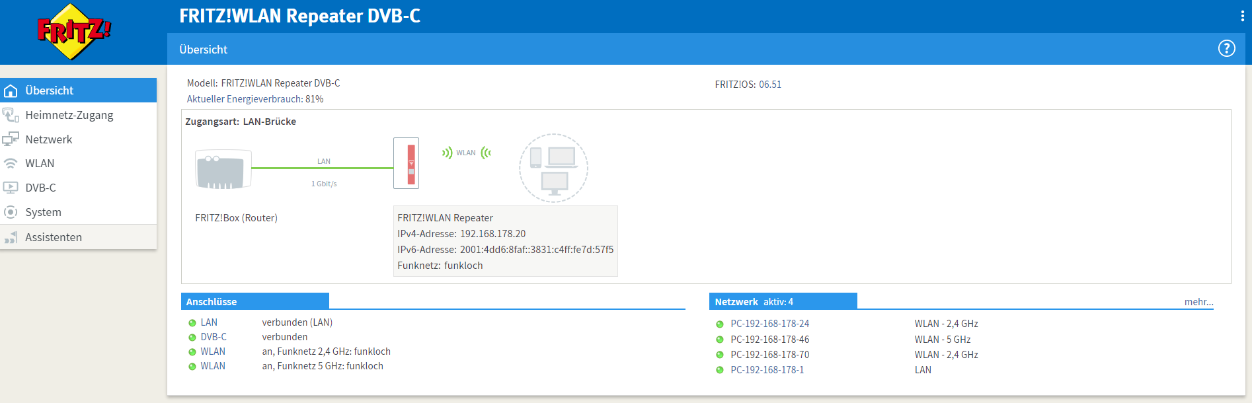Click the IPv4-Adresse 192.168.178.20 text
Screen dimensions: 1252x403
click(x=461, y=234)
